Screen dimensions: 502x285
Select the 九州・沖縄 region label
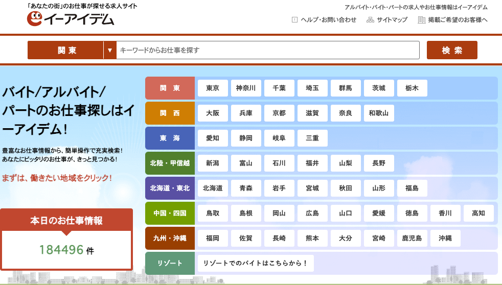pos(170,238)
